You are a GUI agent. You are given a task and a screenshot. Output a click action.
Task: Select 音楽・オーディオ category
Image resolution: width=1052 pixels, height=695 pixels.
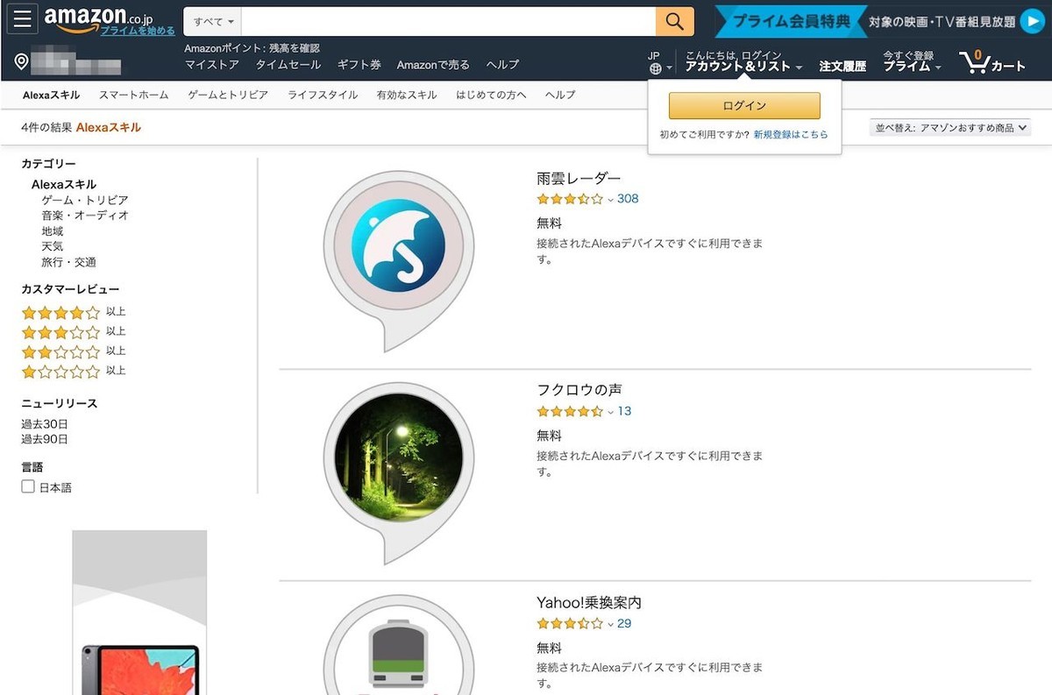[85, 216]
